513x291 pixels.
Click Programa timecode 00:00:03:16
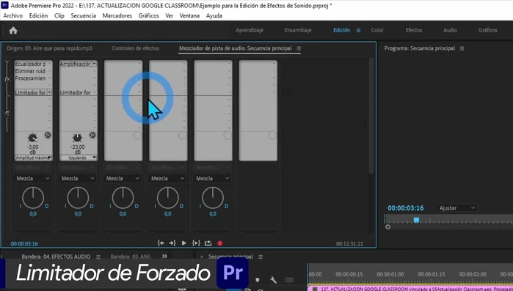coord(406,208)
